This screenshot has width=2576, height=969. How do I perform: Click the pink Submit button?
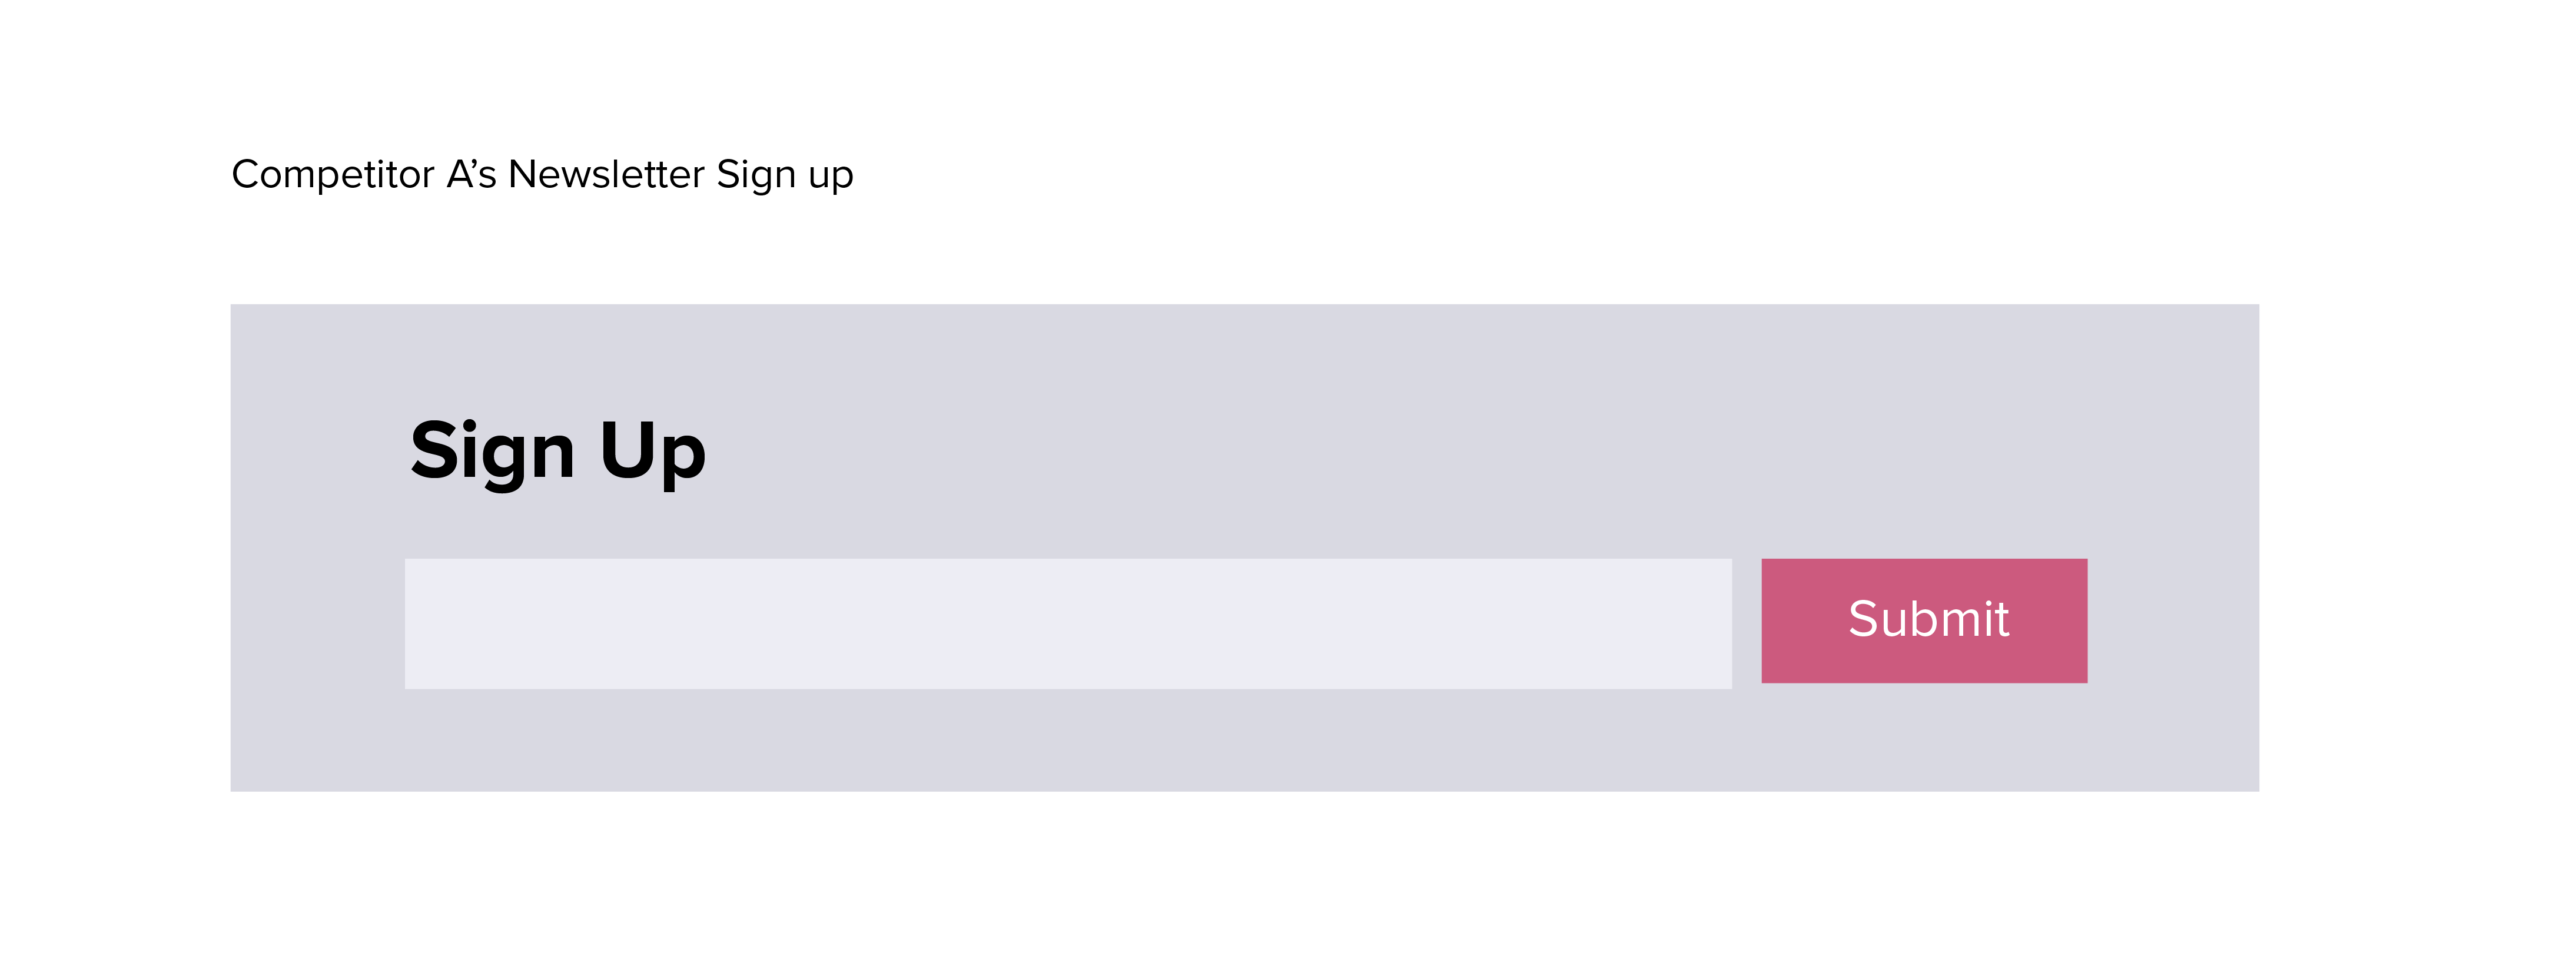[1924, 621]
